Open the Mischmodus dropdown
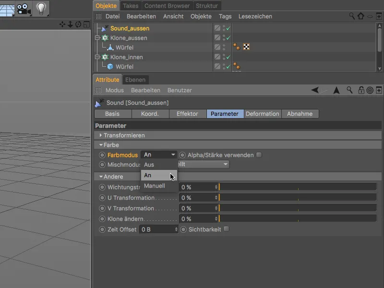Screen dimensions: 384x288 [x=203, y=164]
